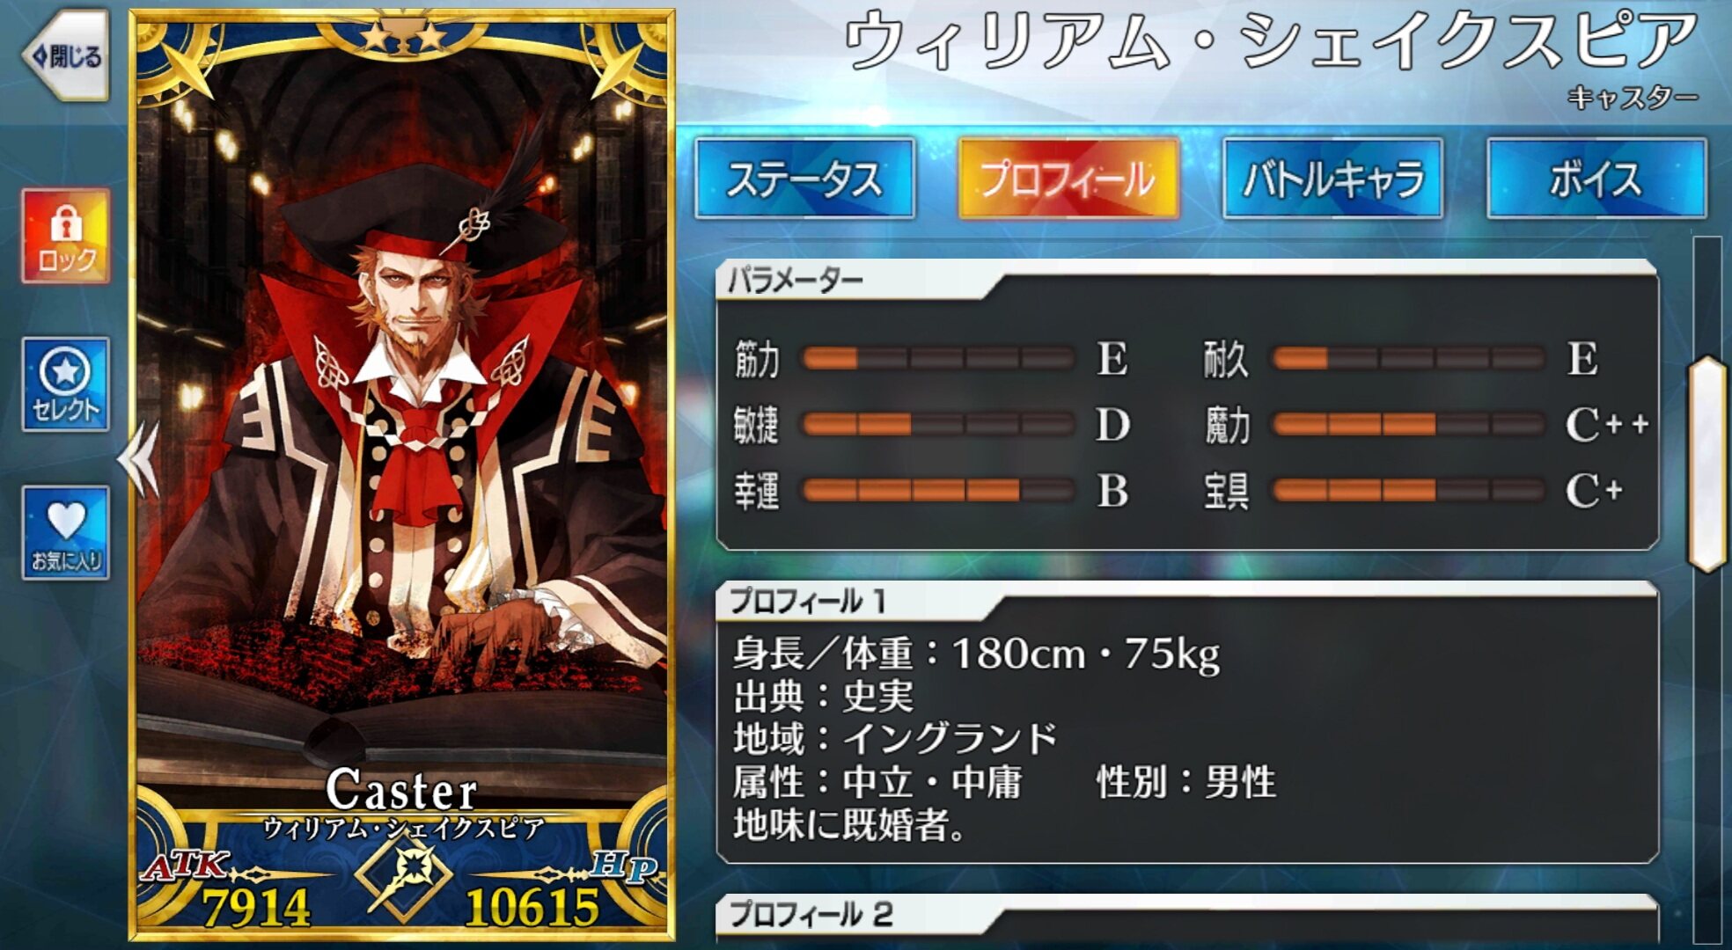Open the バトルキャラ tab
The width and height of the screenshot is (1732, 950).
point(1332,179)
